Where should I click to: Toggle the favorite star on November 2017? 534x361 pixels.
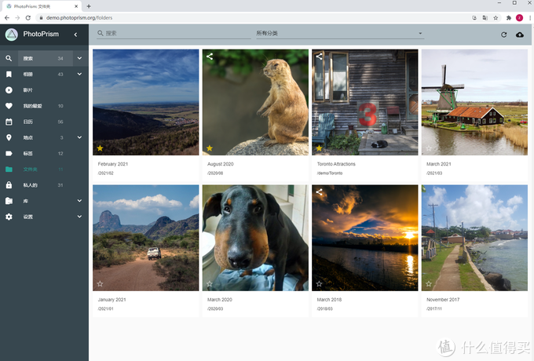(429, 284)
